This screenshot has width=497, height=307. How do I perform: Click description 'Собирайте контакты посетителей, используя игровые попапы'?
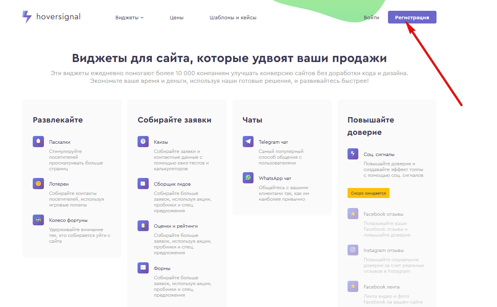77,199
